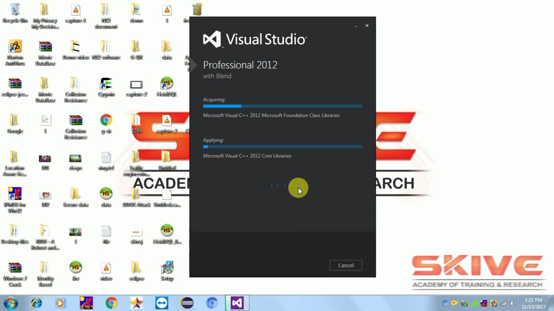Open the network signal tray icon
The height and width of the screenshot is (311, 554).
(x=503, y=303)
